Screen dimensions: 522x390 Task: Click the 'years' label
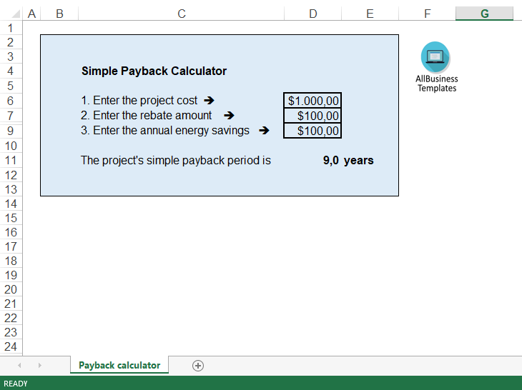[x=358, y=161]
